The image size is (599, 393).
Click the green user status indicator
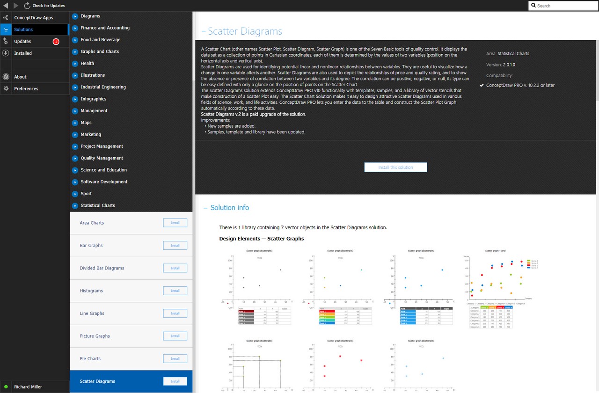(x=6, y=387)
